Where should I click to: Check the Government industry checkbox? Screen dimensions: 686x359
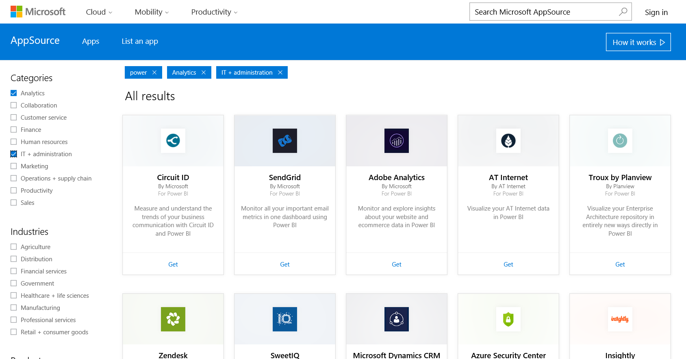click(x=14, y=284)
